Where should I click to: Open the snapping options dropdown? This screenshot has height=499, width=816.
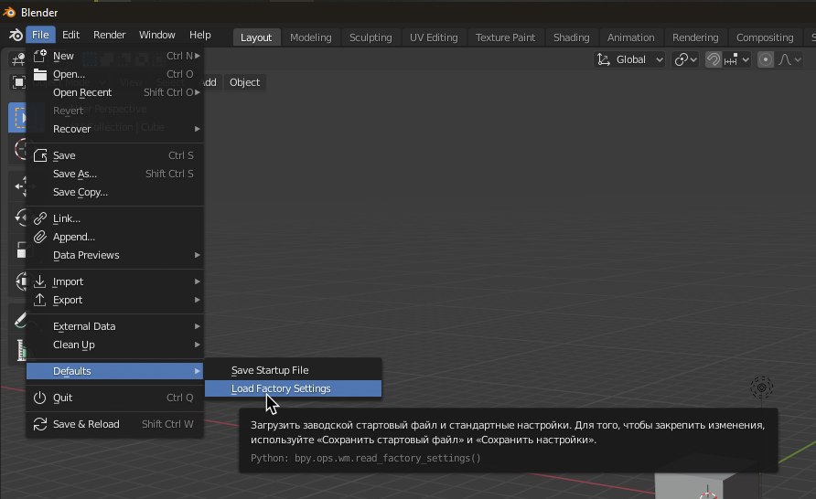point(736,59)
